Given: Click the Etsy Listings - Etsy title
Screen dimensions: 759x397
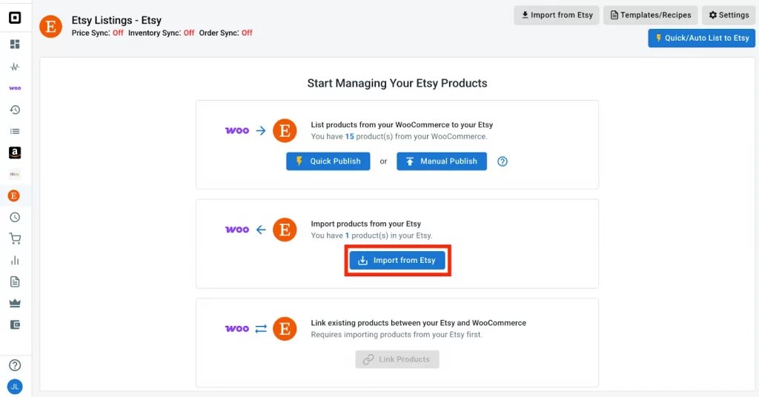Looking at the screenshot, I should tap(116, 20).
